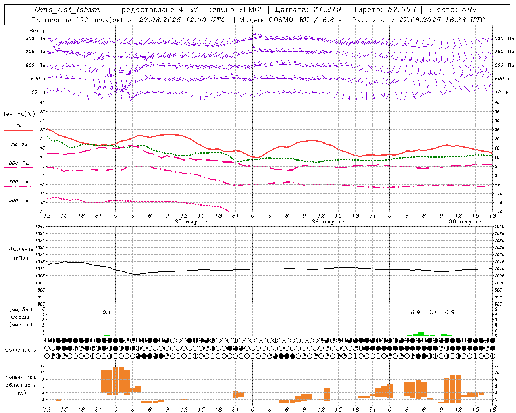Select the text Предоставлено ФГБУ "ЗапСиб УГМС"

[x=189, y=10]
